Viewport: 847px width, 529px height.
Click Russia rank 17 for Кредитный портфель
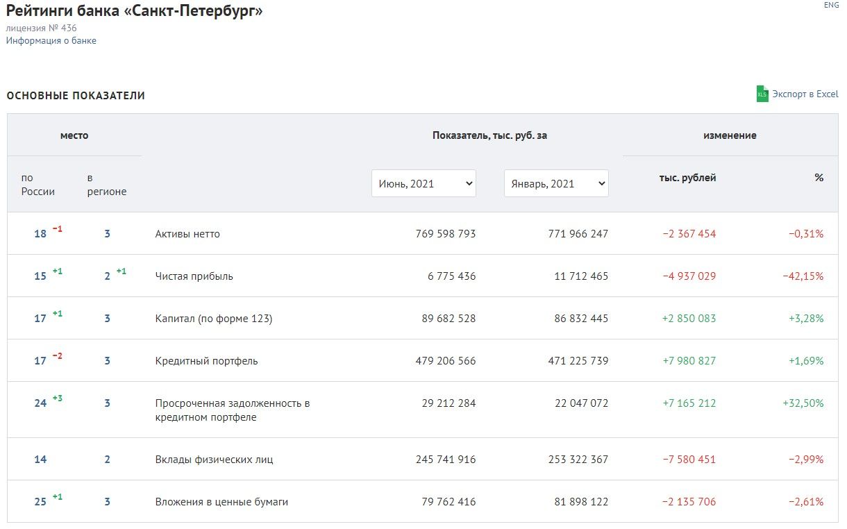pyautogui.click(x=40, y=361)
